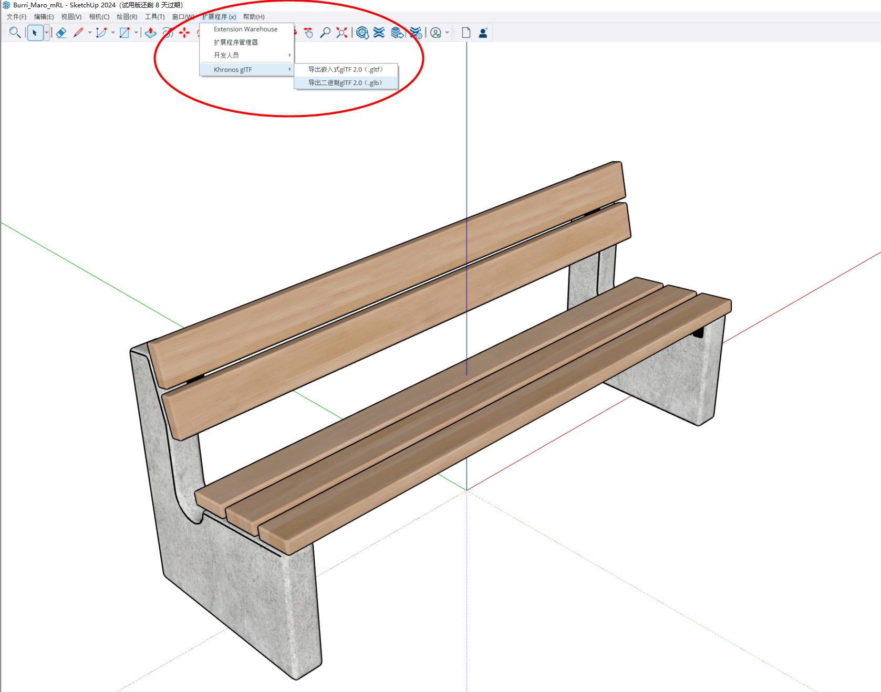Expand the Select tool dropdown arrow
The height and width of the screenshot is (692, 881).
[47, 33]
